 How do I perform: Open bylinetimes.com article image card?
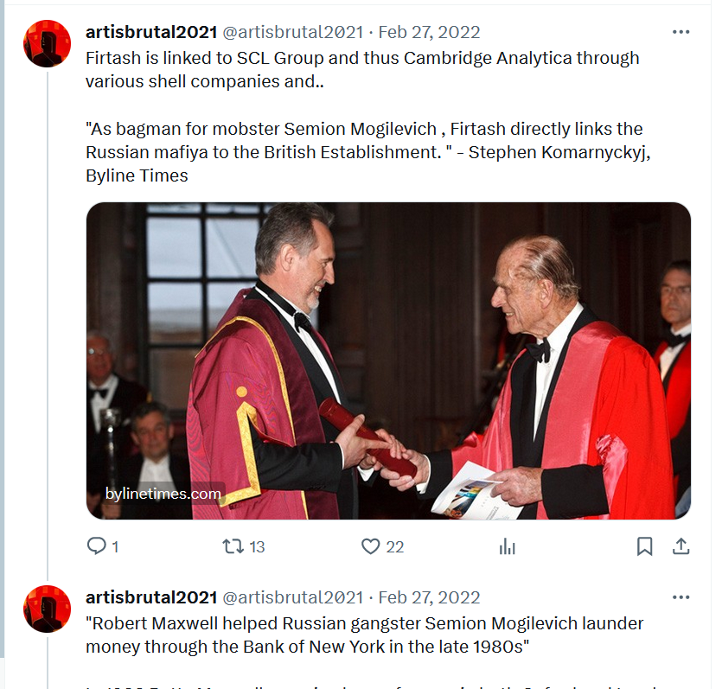point(388,360)
